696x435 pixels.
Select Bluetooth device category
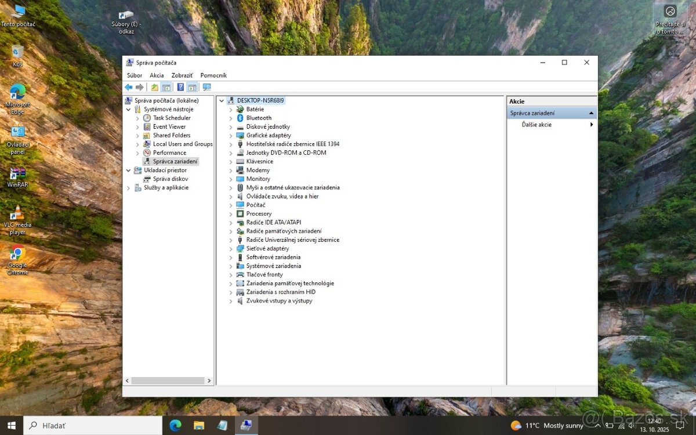tap(259, 118)
